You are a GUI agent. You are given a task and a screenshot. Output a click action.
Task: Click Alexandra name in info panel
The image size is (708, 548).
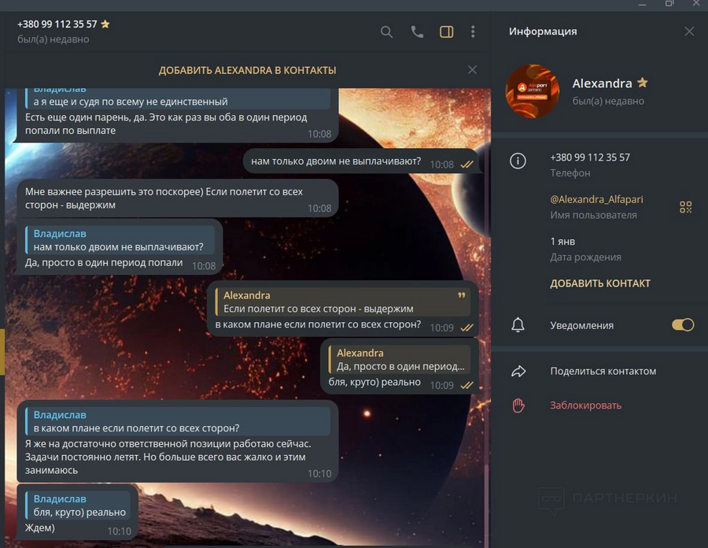(x=602, y=83)
